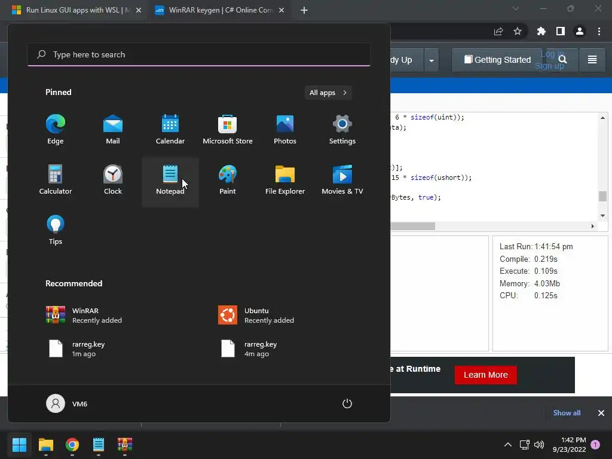Click the editor vertical scrollbar thumb

(x=602, y=196)
